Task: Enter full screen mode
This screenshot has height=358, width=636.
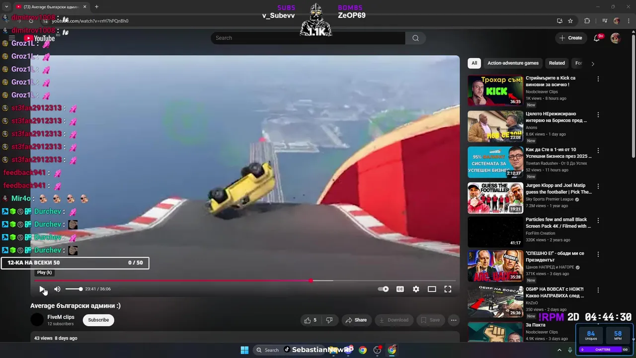Action: 448,289
